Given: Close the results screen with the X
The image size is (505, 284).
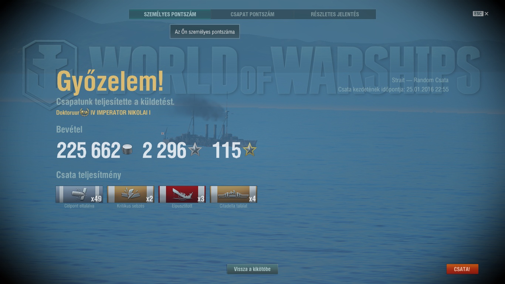Looking at the screenshot, I should pyautogui.click(x=487, y=14).
